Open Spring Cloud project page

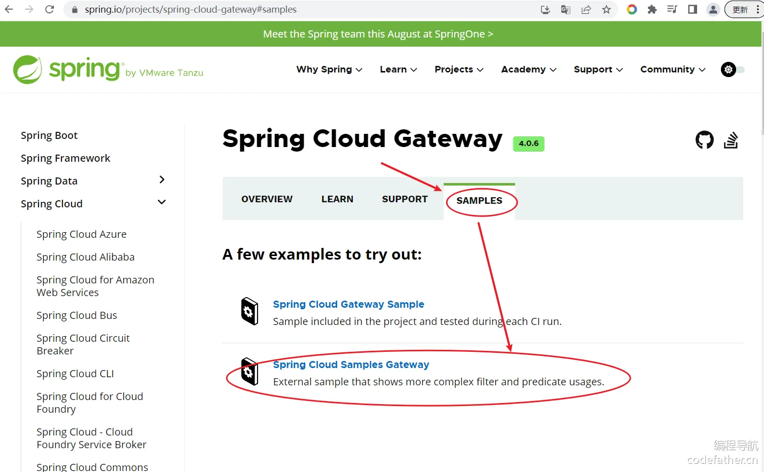point(52,204)
